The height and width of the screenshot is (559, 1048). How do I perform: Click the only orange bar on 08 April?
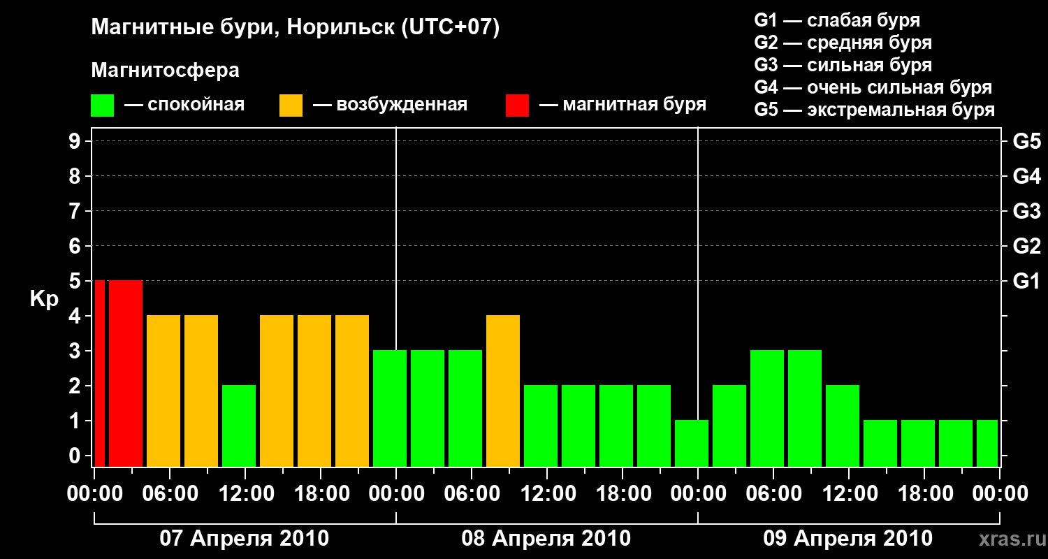point(503,391)
